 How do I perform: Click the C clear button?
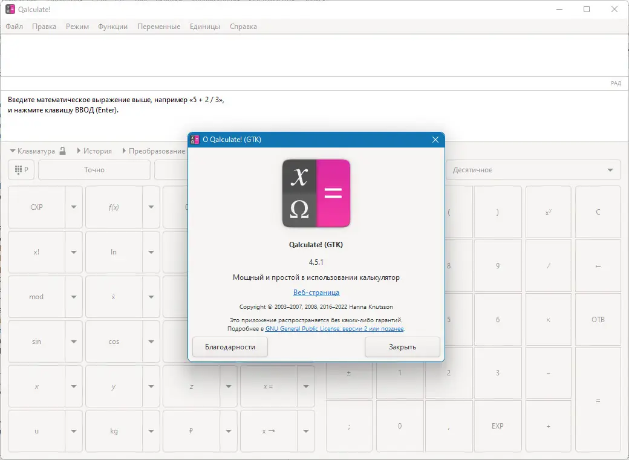[598, 212]
